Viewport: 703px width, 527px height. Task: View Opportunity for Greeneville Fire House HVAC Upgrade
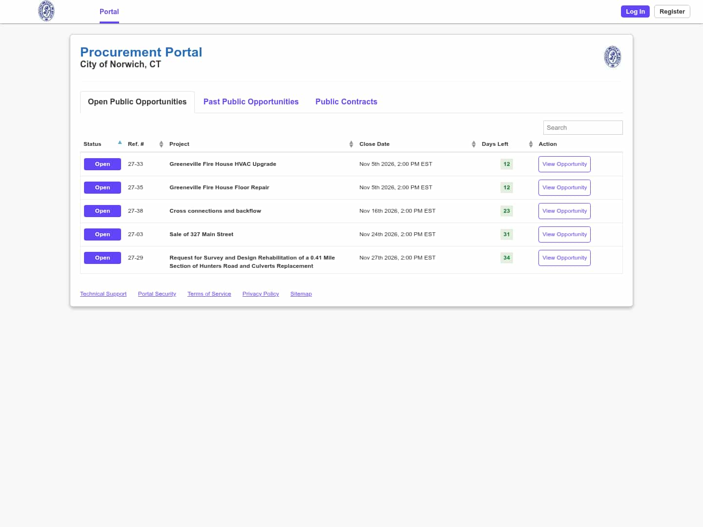click(x=564, y=164)
